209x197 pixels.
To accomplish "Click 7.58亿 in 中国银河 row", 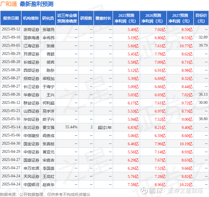I will tap(133, 185).
